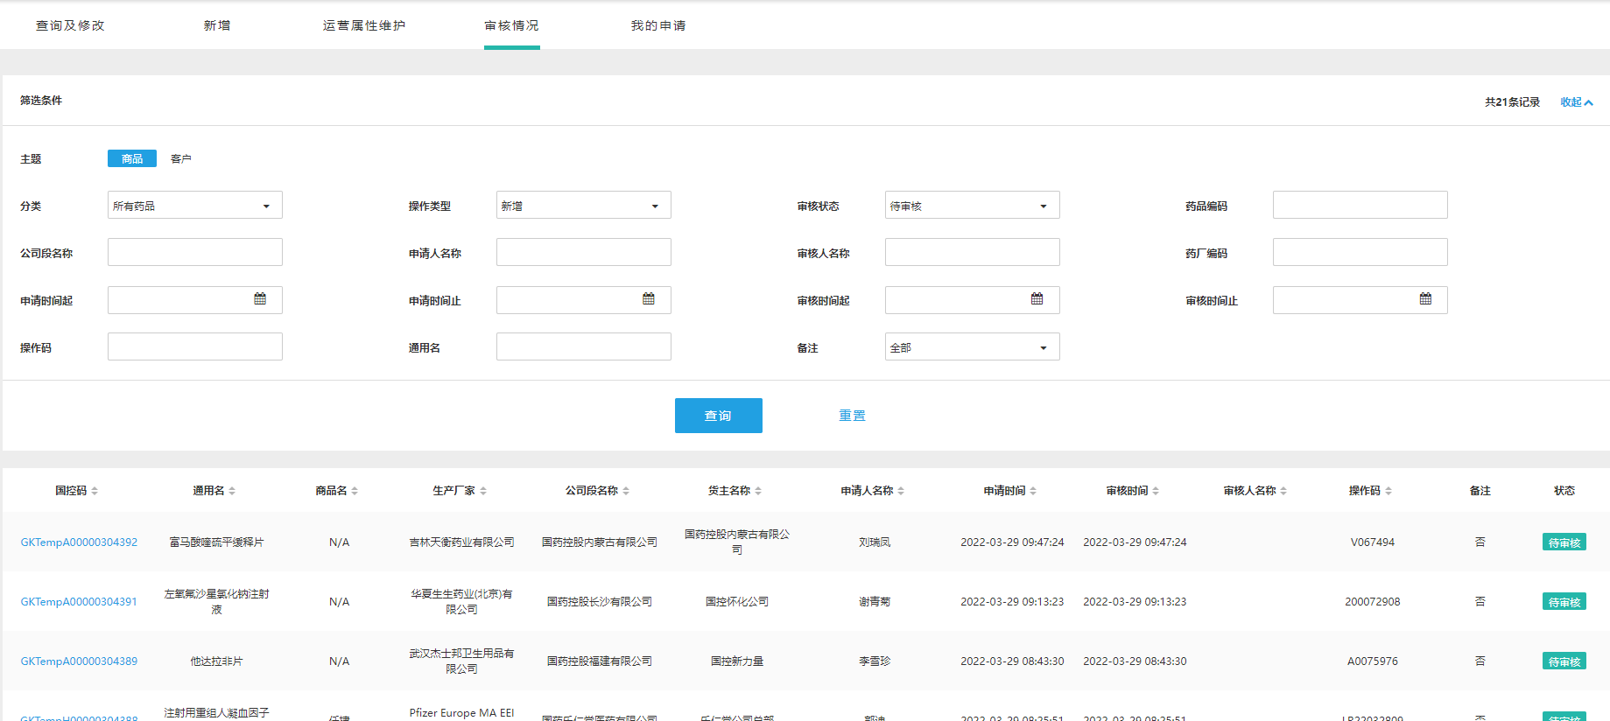
Task: Sort table by 操作码 column
Action: click(x=1370, y=491)
